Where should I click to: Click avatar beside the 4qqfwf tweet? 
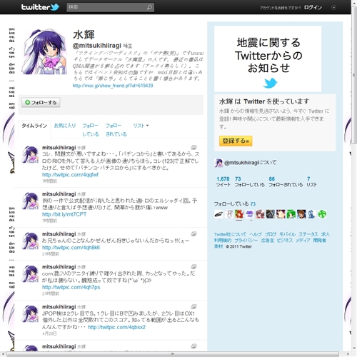click(x=30, y=154)
